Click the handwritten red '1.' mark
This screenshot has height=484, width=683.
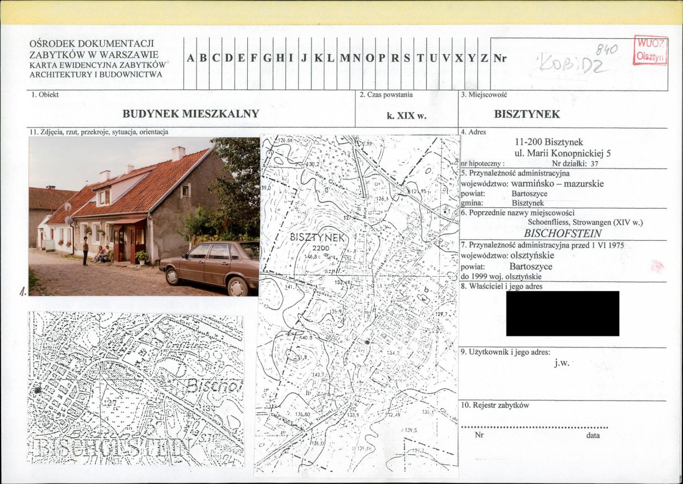[x=23, y=293]
